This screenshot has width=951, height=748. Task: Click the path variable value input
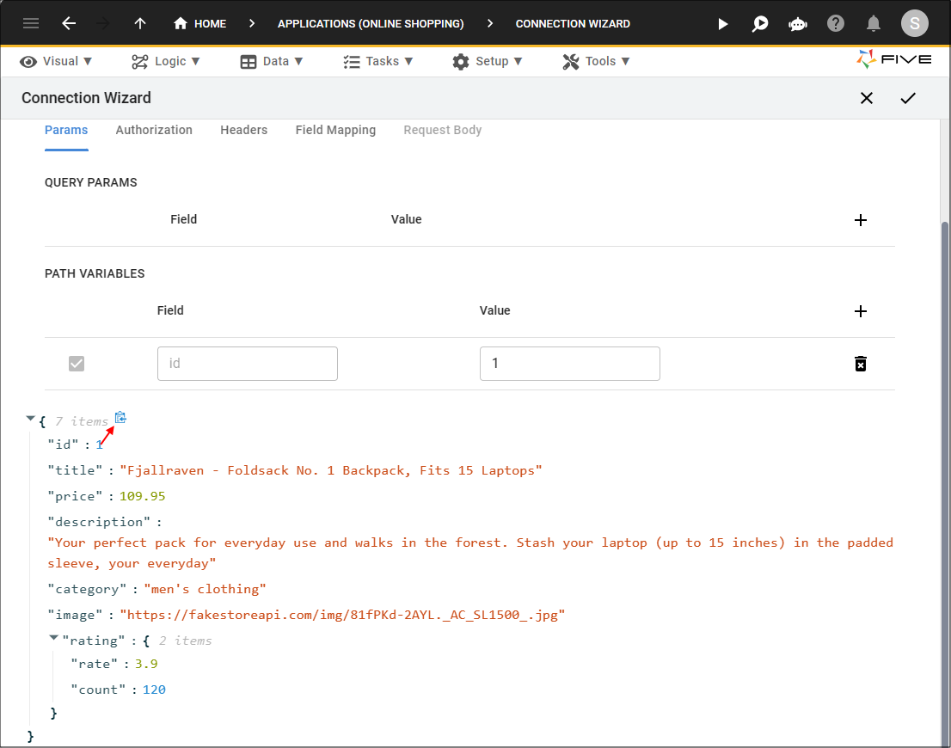point(569,364)
